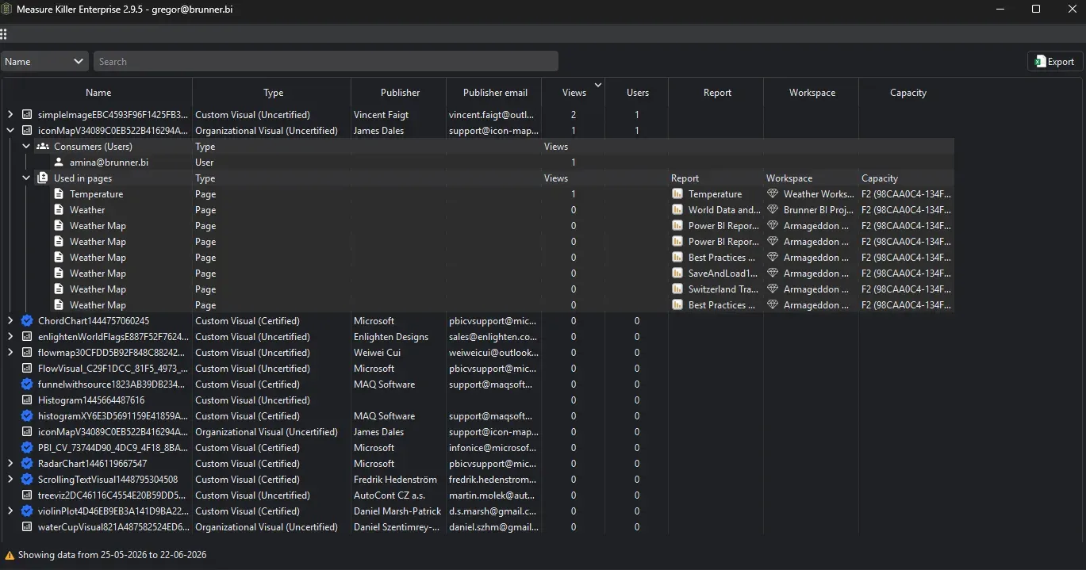Click the diamond icon beside Brunner BI Proj...
Screen dimensions: 1086x570
pos(773,210)
